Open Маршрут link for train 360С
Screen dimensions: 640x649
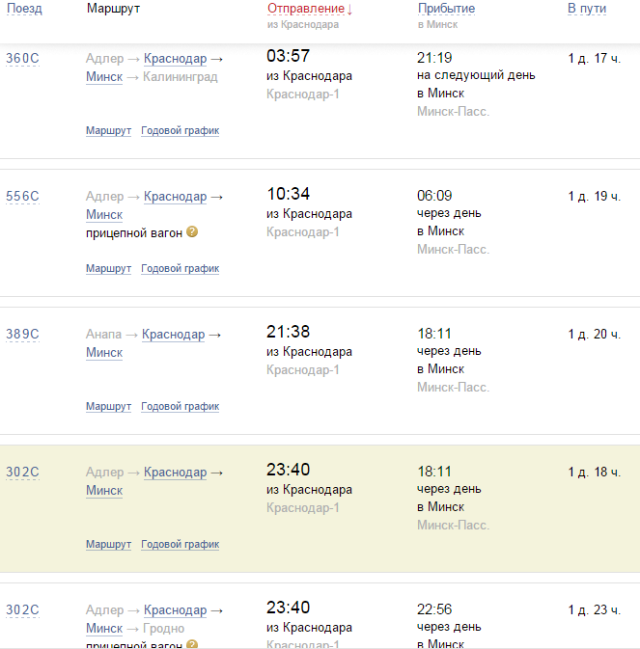[108, 130]
